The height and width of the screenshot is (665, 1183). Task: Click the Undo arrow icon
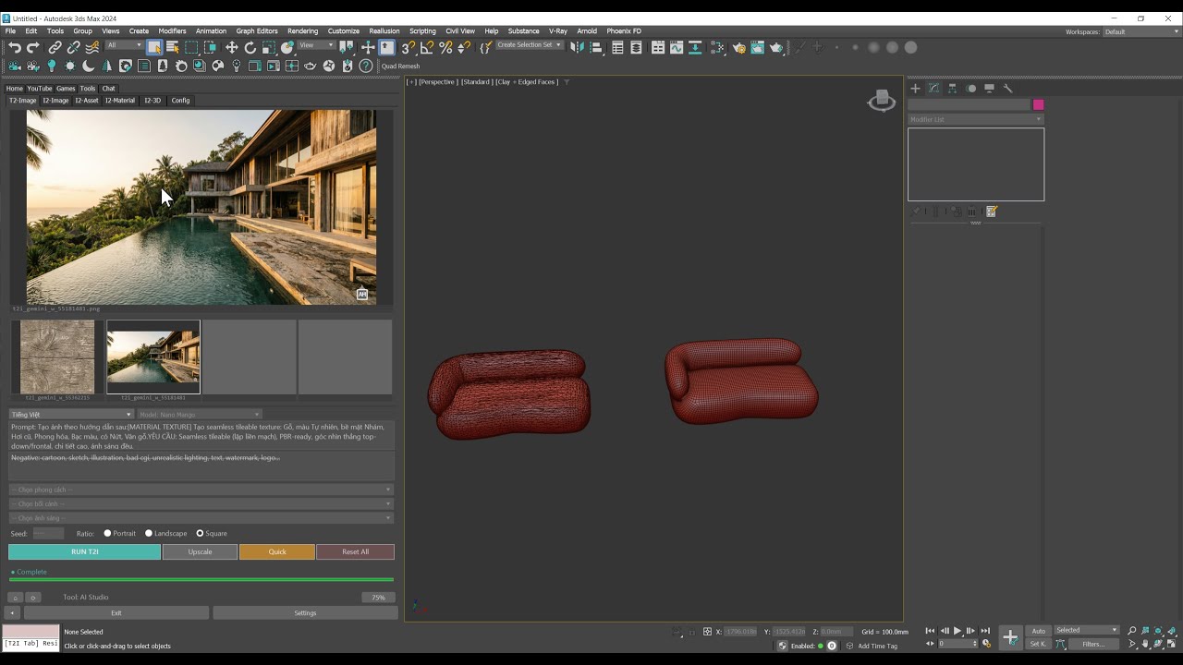tap(15, 48)
